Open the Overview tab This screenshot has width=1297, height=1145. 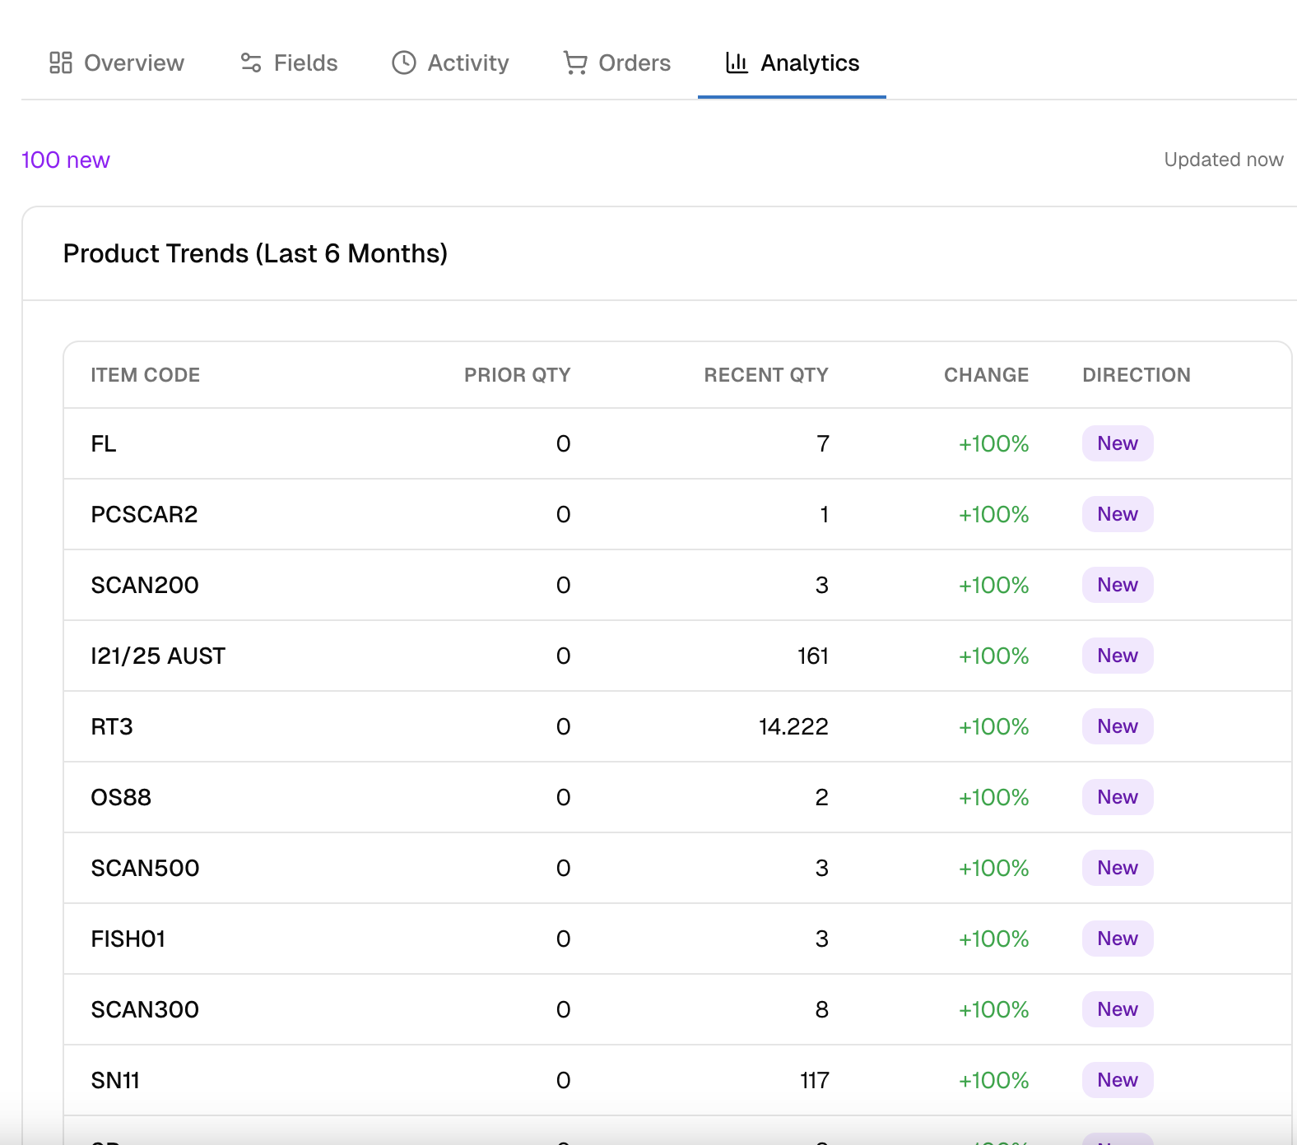tap(133, 63)
